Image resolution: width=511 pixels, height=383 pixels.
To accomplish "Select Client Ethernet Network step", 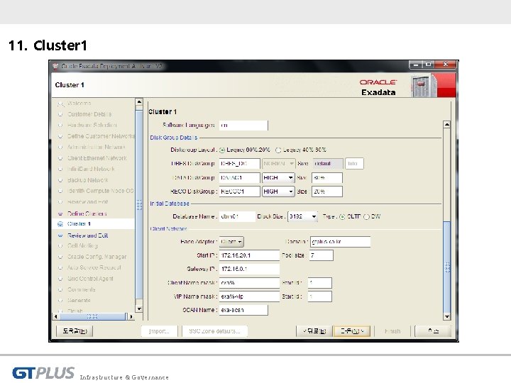I will 97,158.
